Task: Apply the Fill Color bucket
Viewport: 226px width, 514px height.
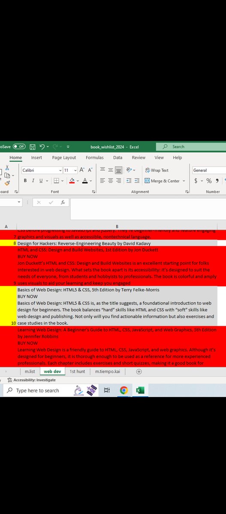Action: click(x=72, y=181)
